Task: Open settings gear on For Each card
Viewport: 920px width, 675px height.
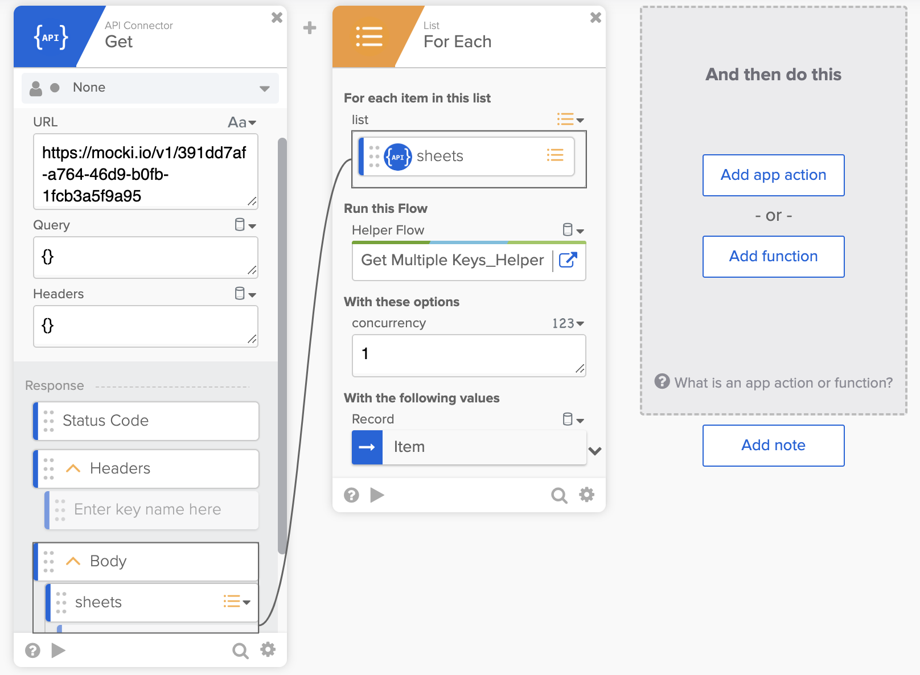Action: (x=586, y=495)
